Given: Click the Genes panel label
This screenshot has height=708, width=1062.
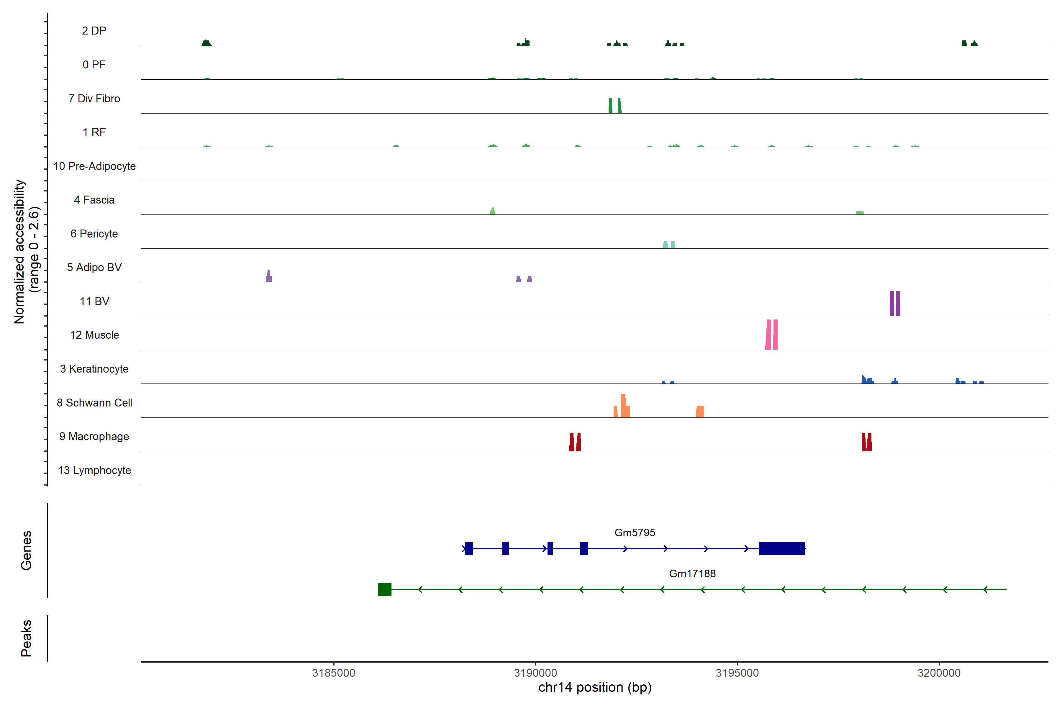Looking at the screenshot, I should click(26, 550).
